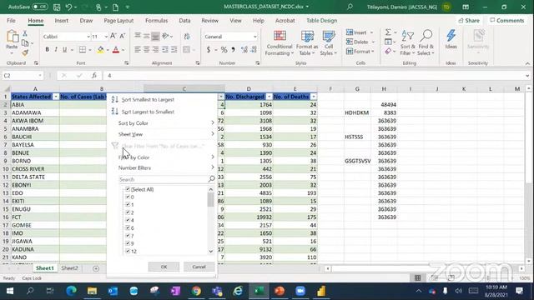Open Cell Styles gallery
Screen dimensions: 534x300
tap(328, 42)
